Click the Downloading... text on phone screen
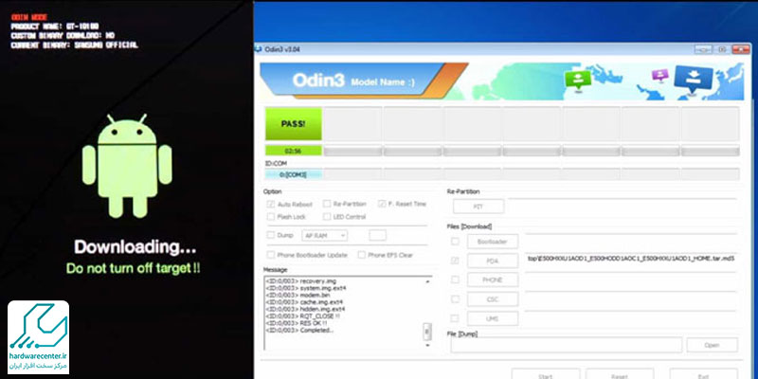This screenshot has height=379, width=758. coord(135,247)
